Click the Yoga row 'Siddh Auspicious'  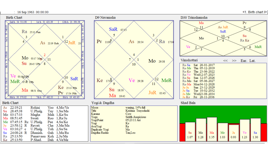[119, 117]
